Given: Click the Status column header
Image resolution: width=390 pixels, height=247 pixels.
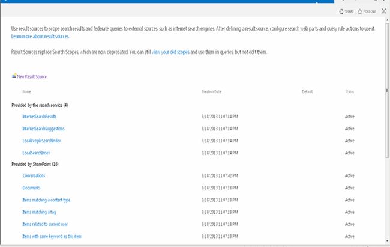Looking at the screenshot, I should [x=349, y=92].
